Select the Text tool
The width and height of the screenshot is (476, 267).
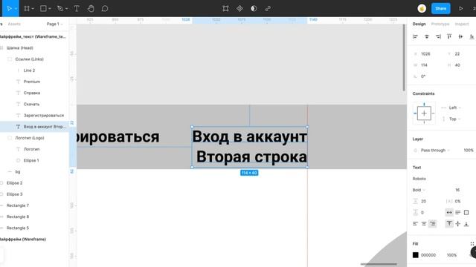(x=77, y=8)
